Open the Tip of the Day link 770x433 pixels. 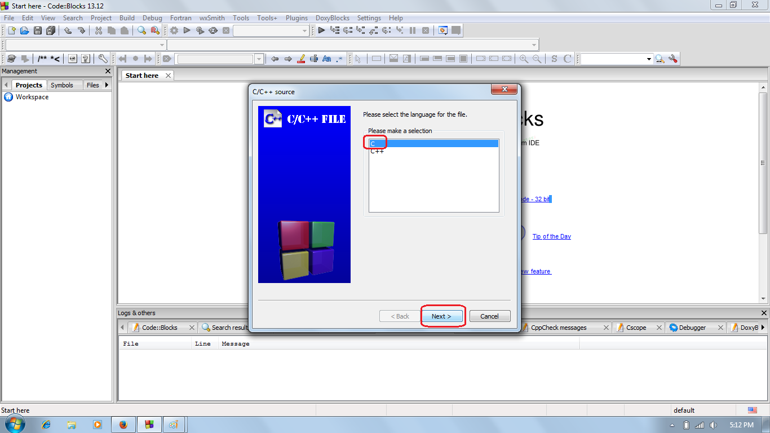(552, 236)
